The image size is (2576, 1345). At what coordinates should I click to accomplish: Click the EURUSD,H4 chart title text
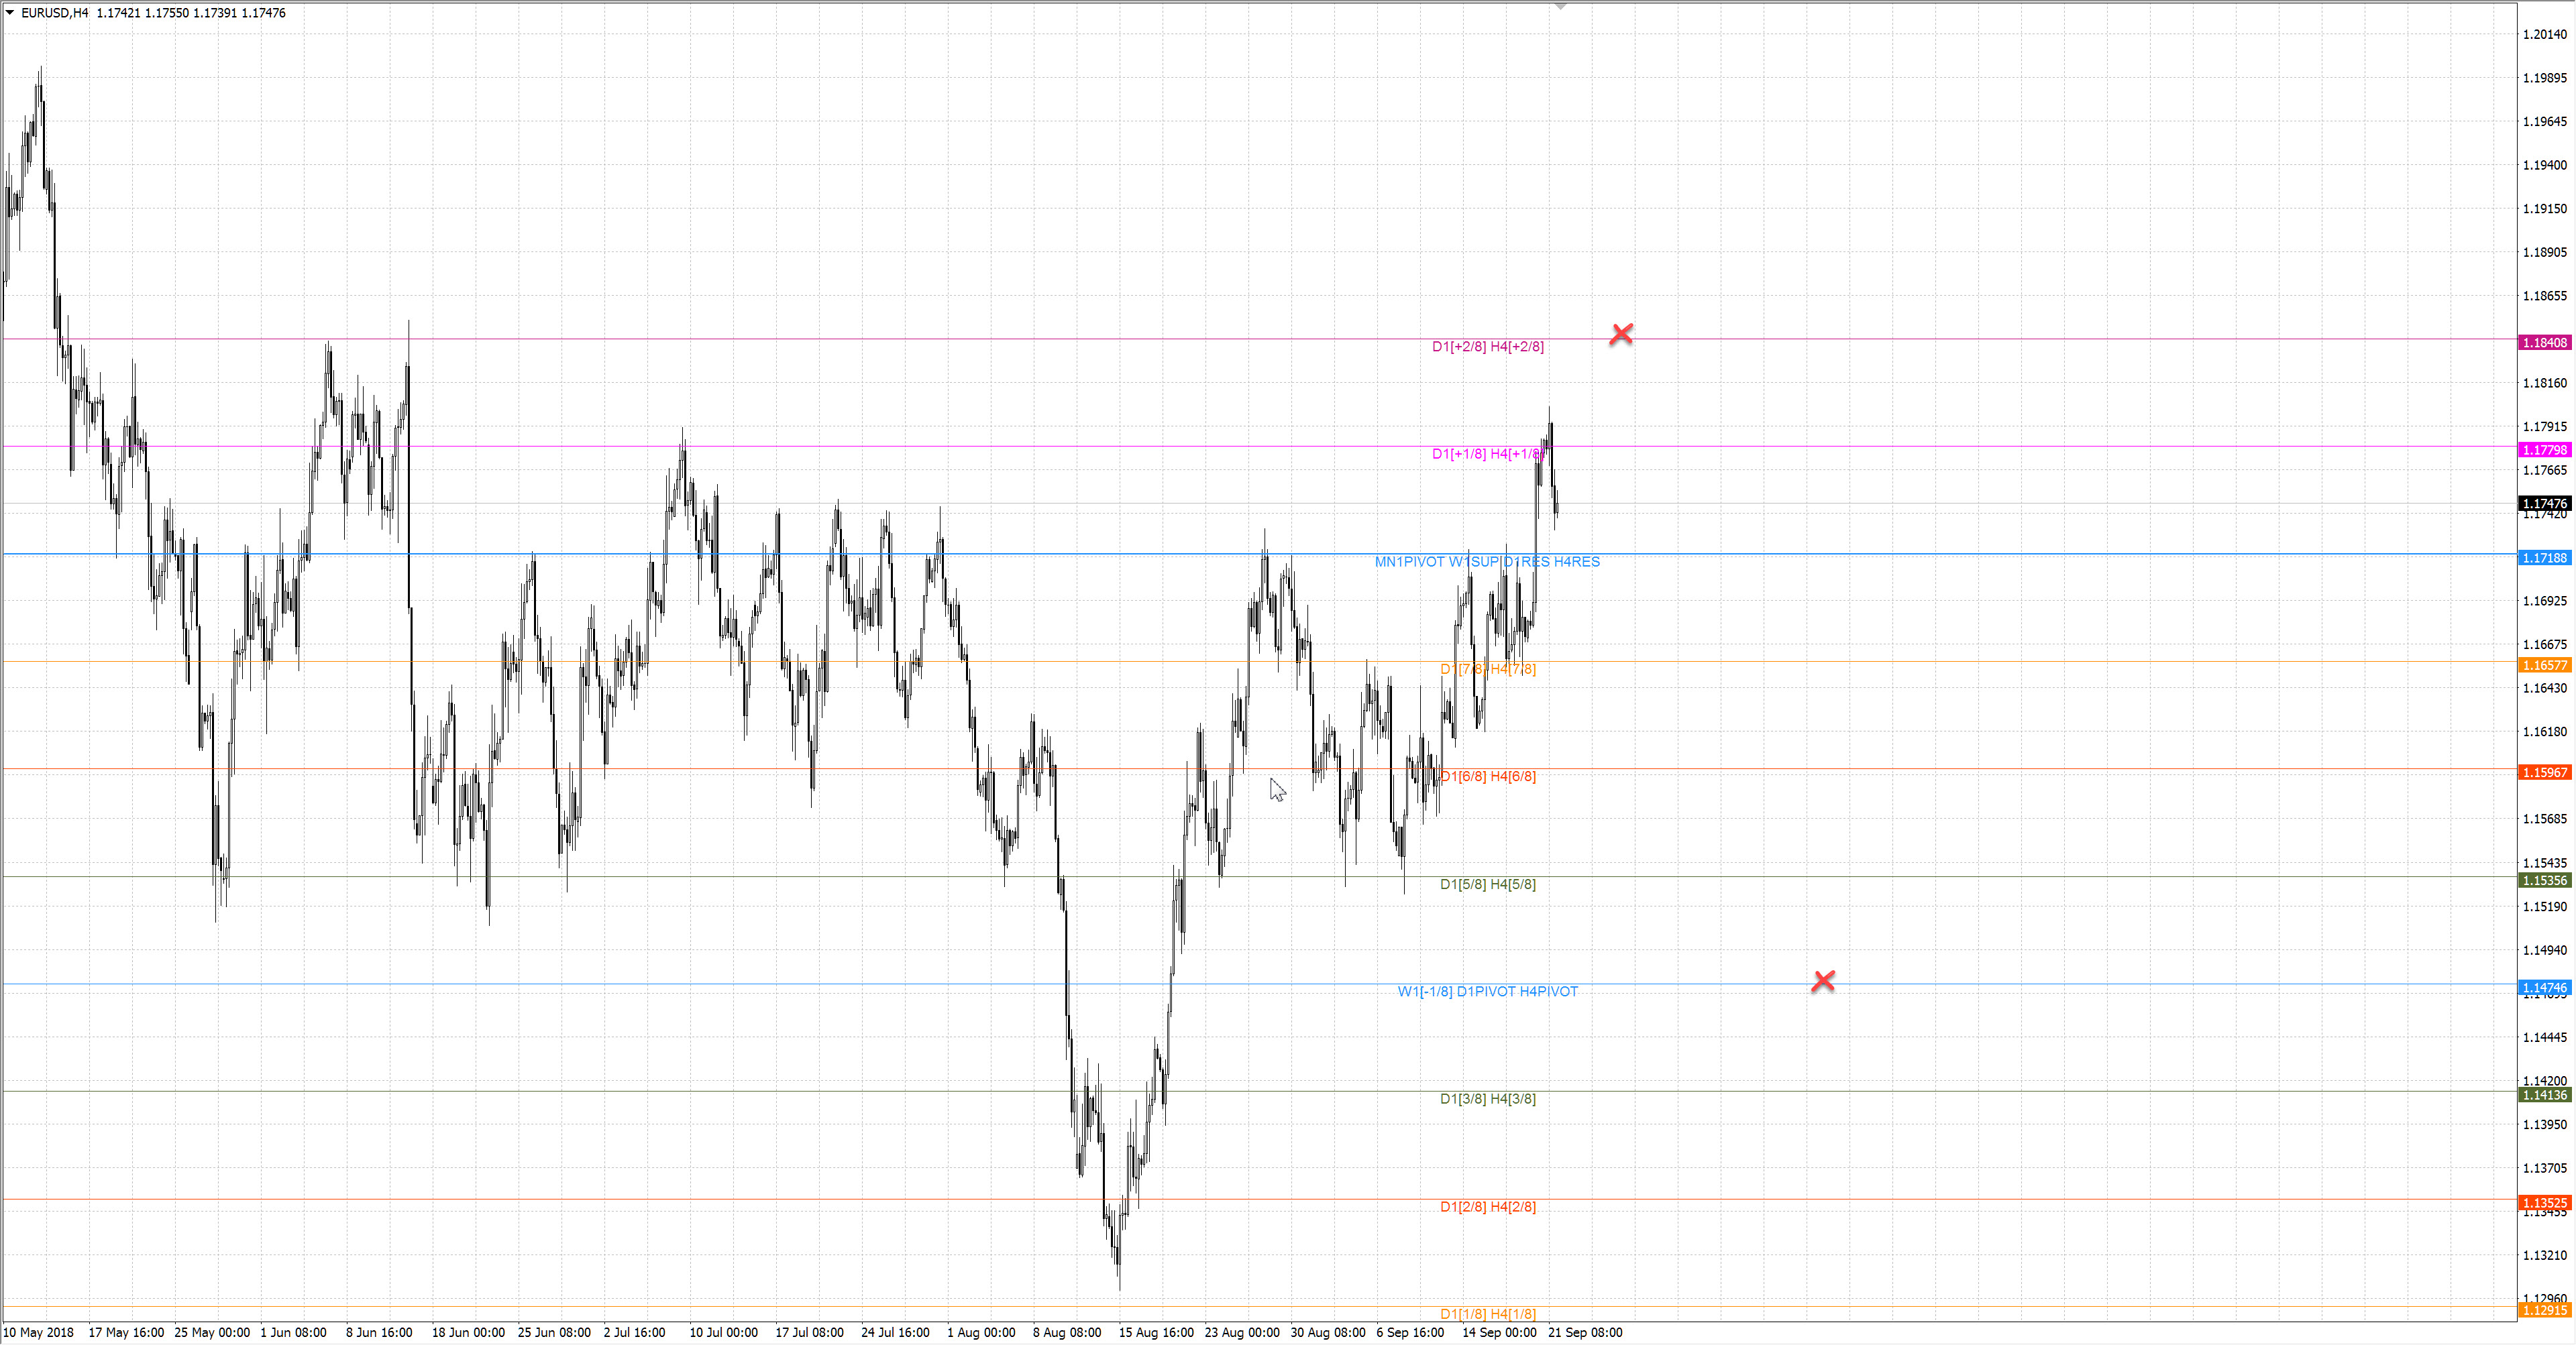pos(55,13)
